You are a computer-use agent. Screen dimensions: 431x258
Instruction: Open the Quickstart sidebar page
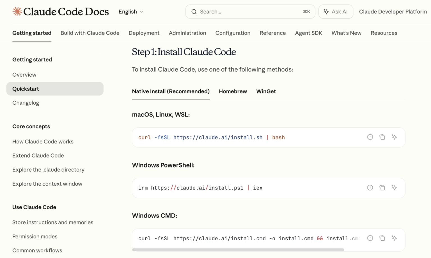pos(55,89)
